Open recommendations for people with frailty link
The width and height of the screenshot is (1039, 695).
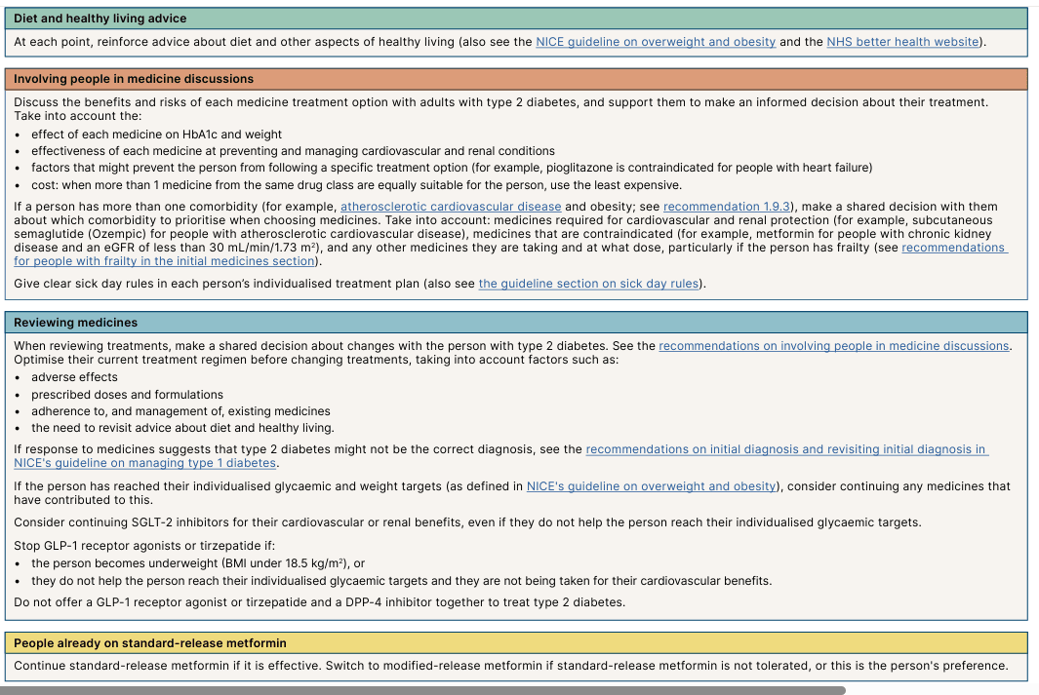[x=164, y=261]
